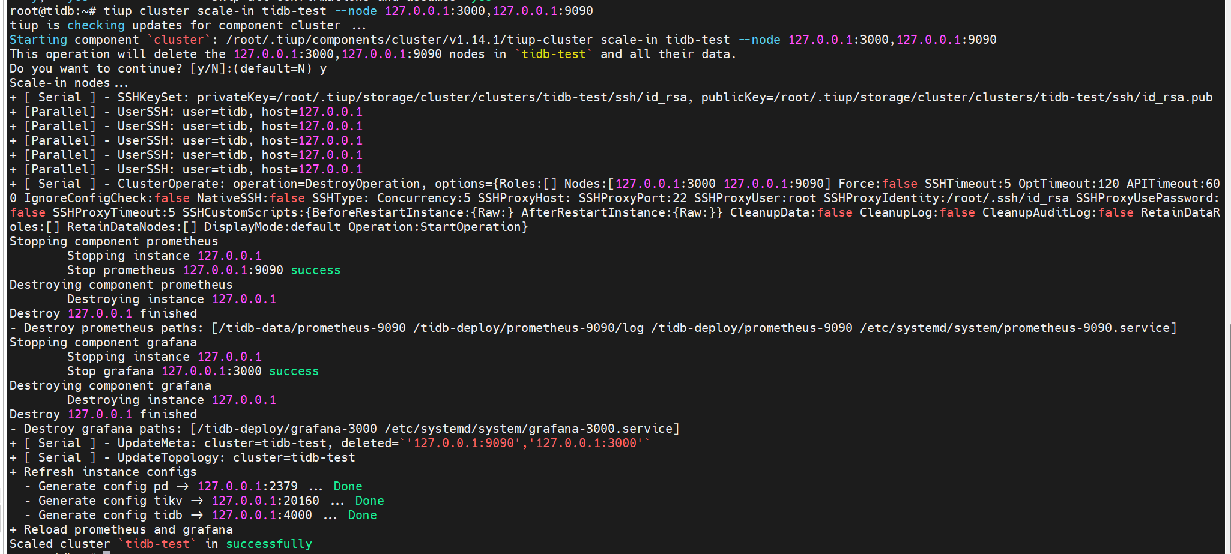The width and height of the screenshot is (1231, 554).
Task: Click the "CleanupData:false" option
Action: (x=791, y=212)
